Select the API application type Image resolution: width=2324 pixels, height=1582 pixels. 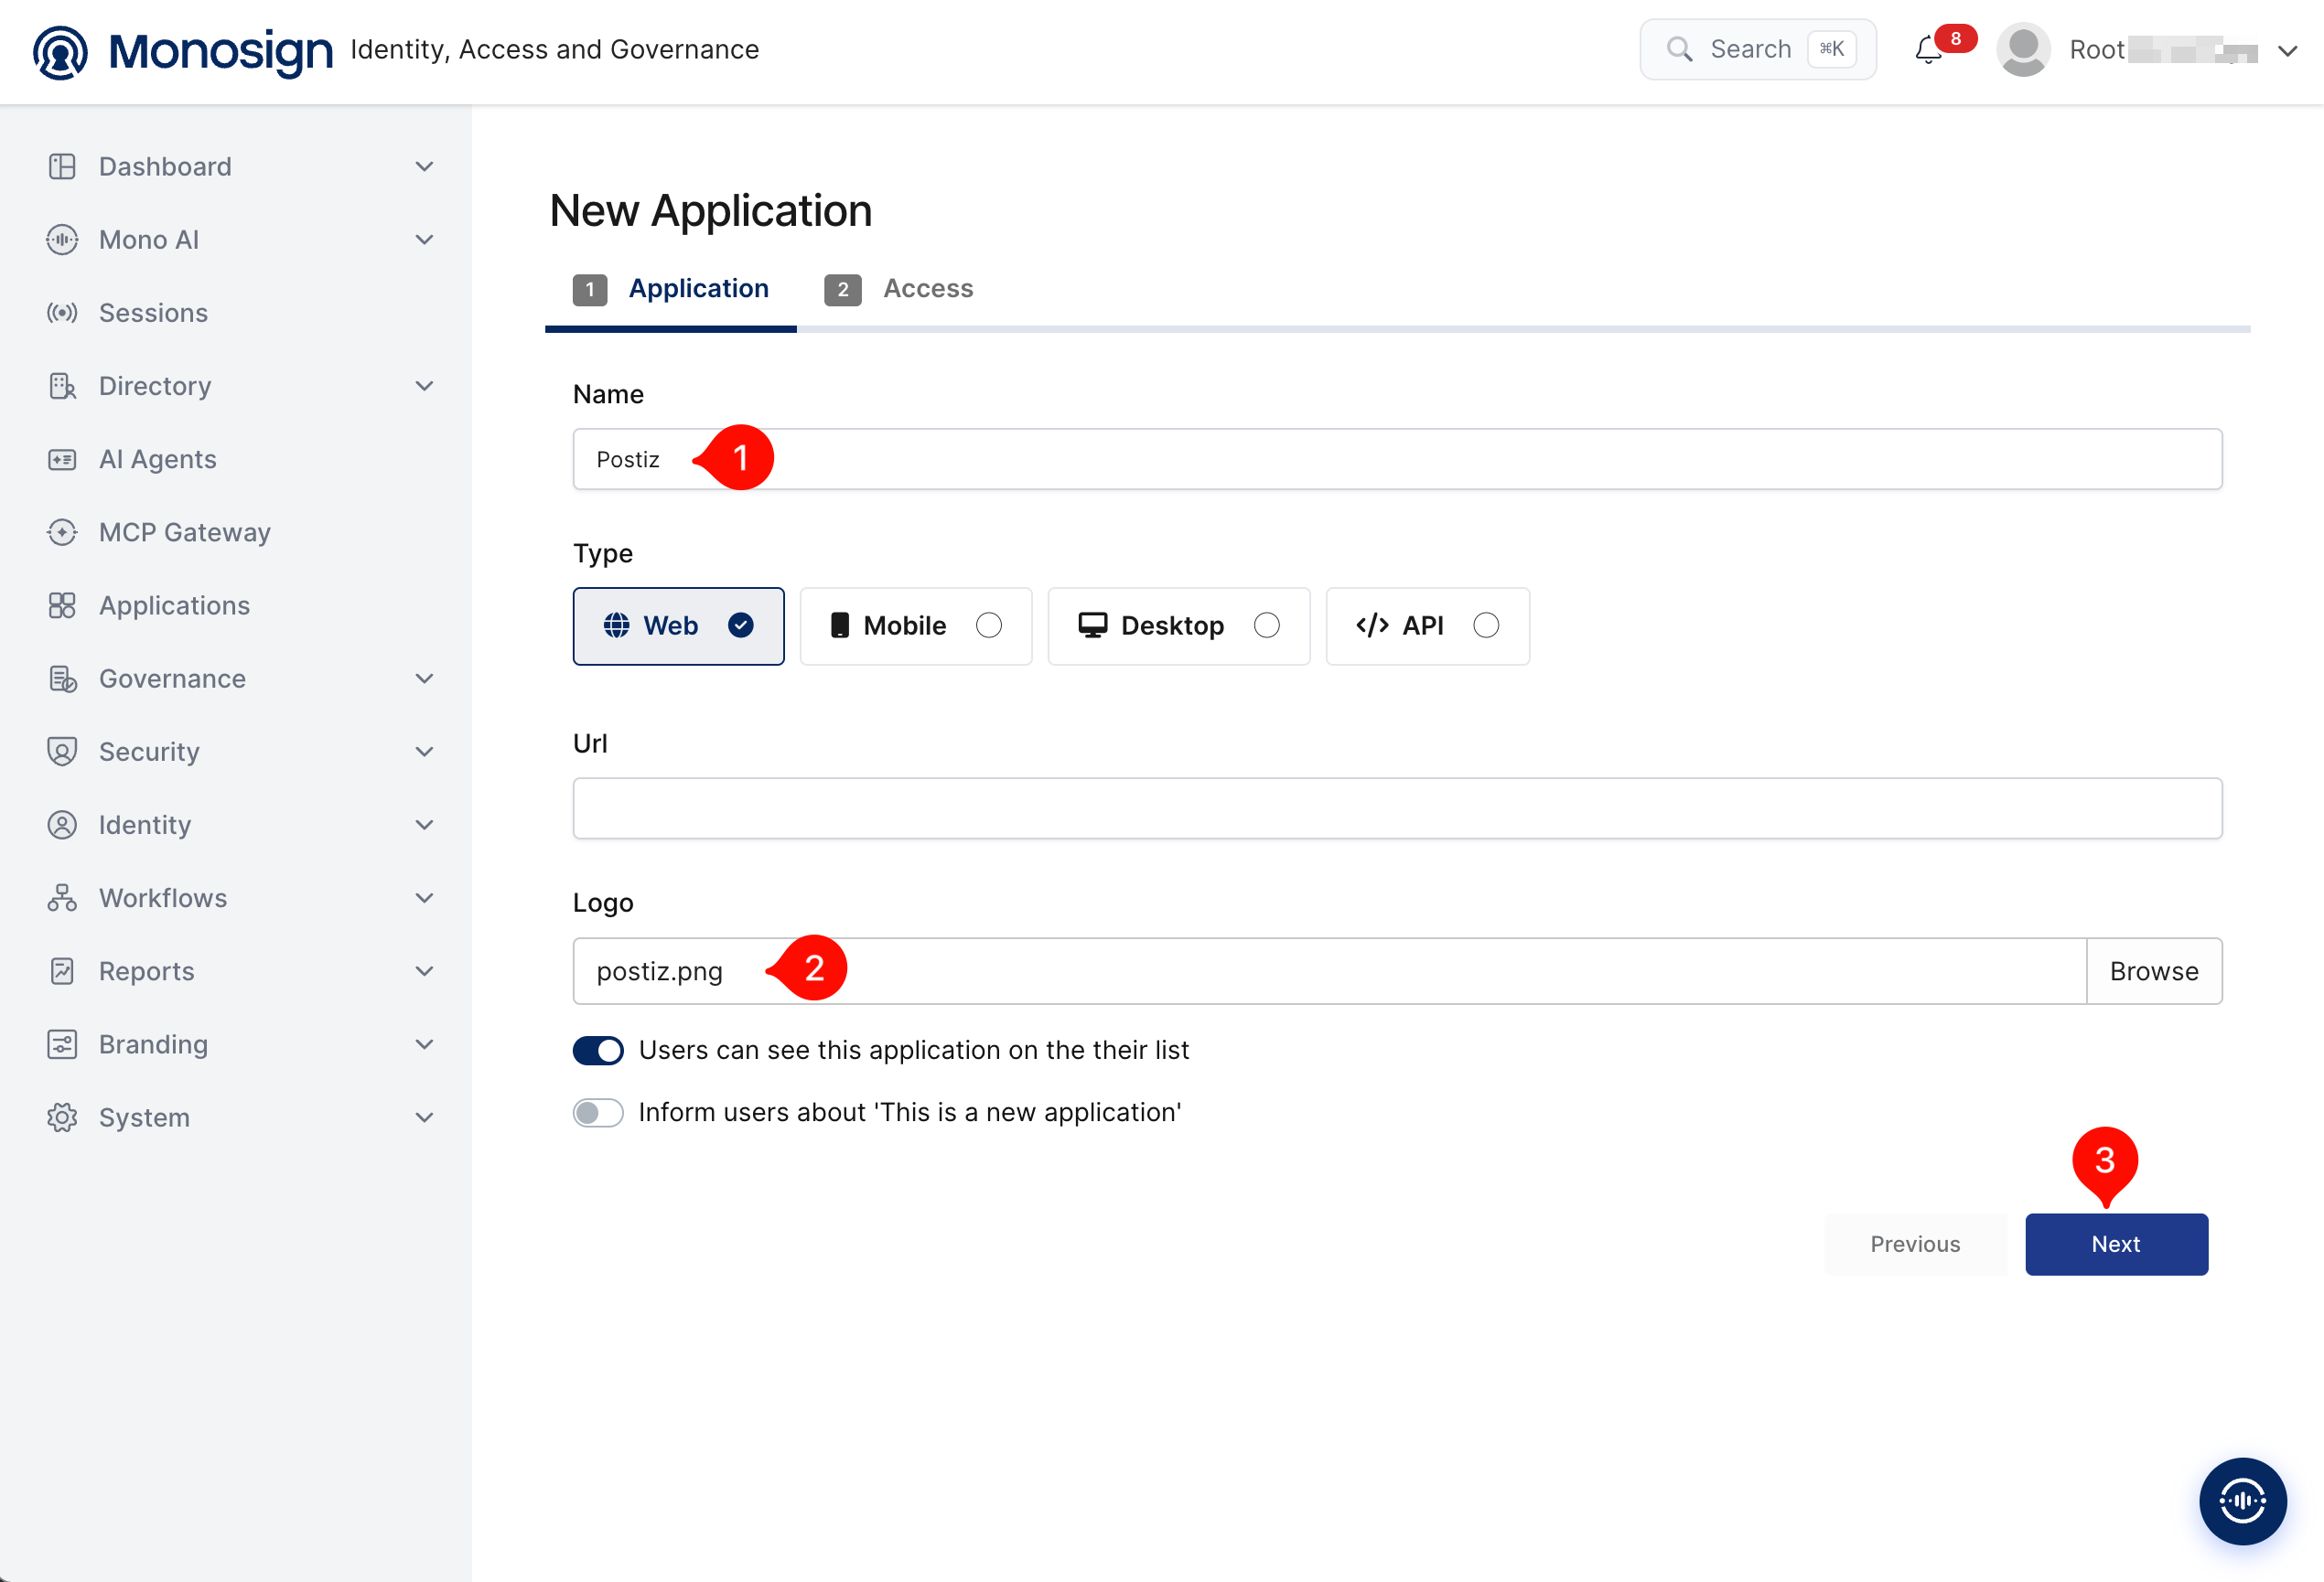(1427, 625)
